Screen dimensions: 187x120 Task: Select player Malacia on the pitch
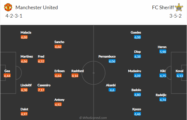(x=26, y=32)
